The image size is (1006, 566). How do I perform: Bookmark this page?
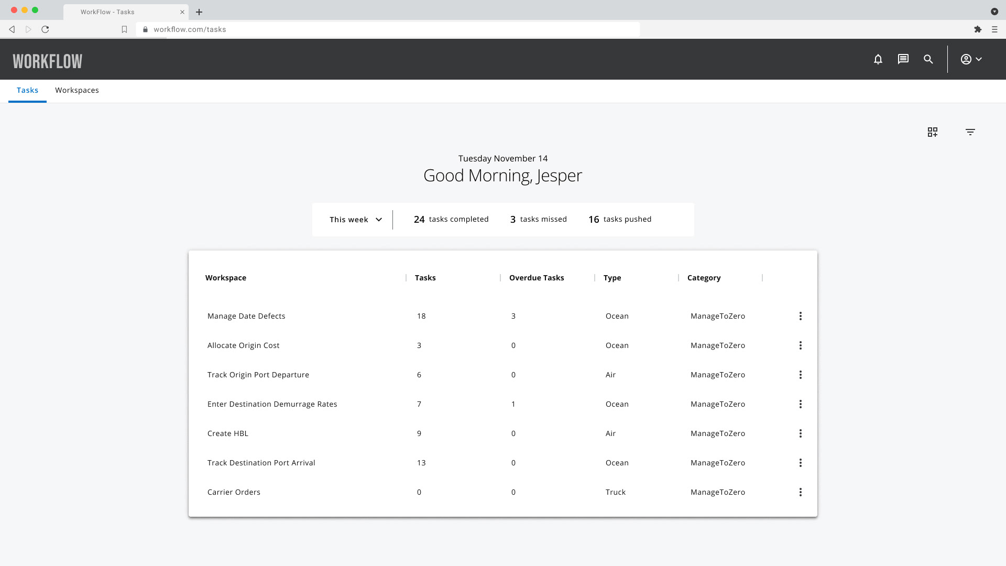pyautogui.click(x=124, y=29)
